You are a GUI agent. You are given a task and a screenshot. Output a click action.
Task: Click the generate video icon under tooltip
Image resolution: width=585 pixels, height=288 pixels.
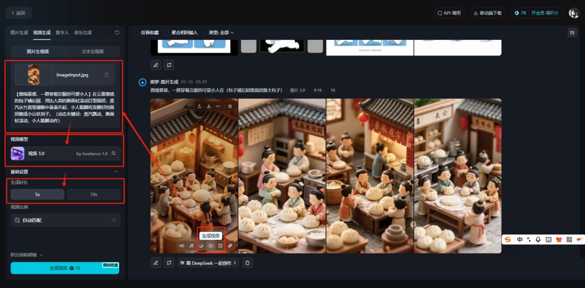click(211, 246)
